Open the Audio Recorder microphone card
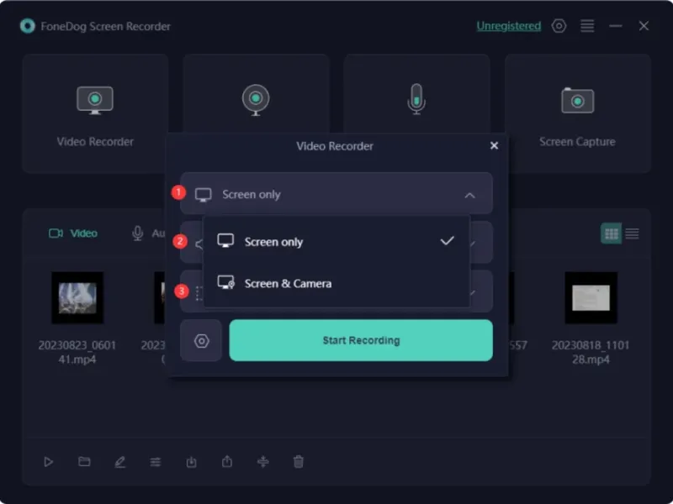673x504 pixels. 416,94
